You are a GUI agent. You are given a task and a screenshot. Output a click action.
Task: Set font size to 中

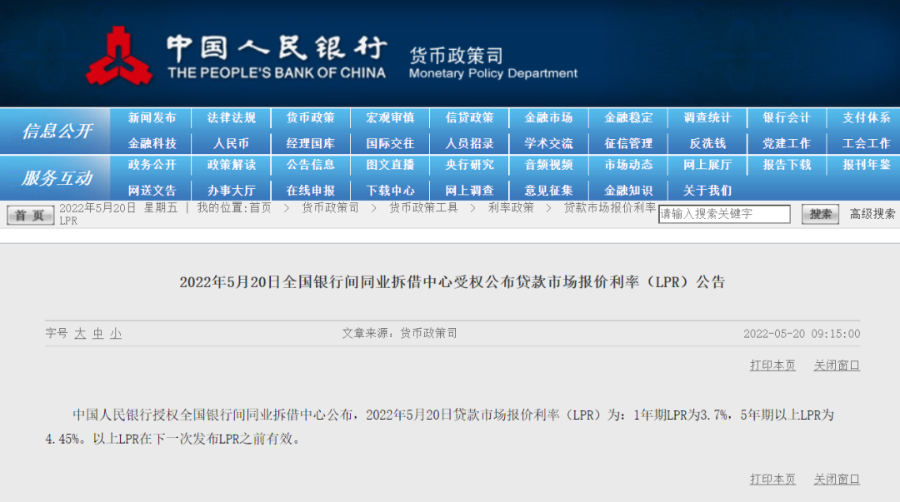(x=97, y=334)
